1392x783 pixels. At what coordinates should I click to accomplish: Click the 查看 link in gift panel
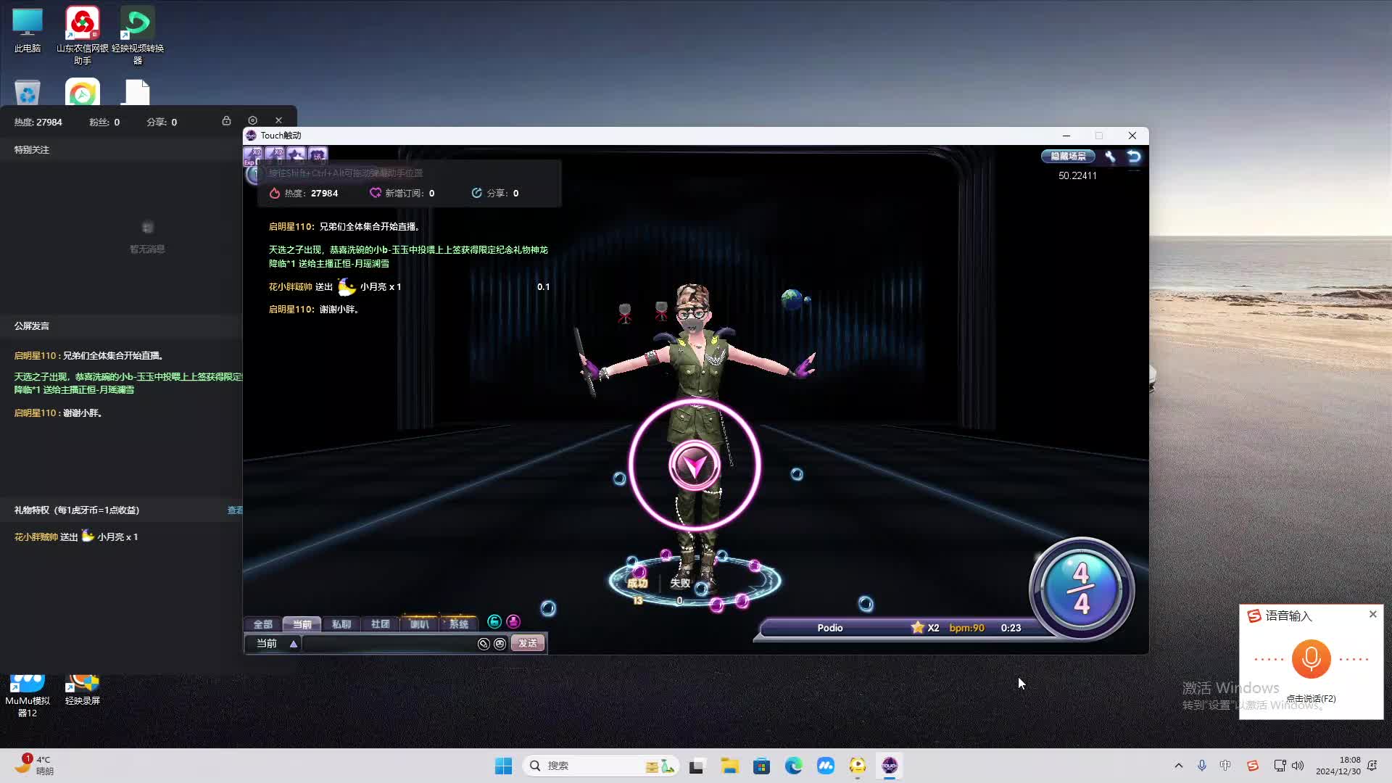[x=235, y=510]
